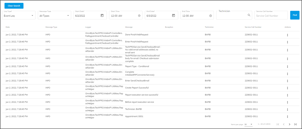This screenshot has height=129, width=302.
Task: Open actions menu for Report Type - Conditional row
Action: 287,67
